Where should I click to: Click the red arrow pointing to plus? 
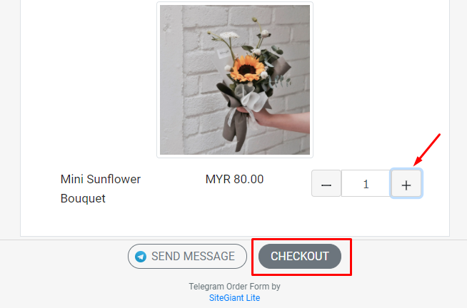(x=426, y=150)
